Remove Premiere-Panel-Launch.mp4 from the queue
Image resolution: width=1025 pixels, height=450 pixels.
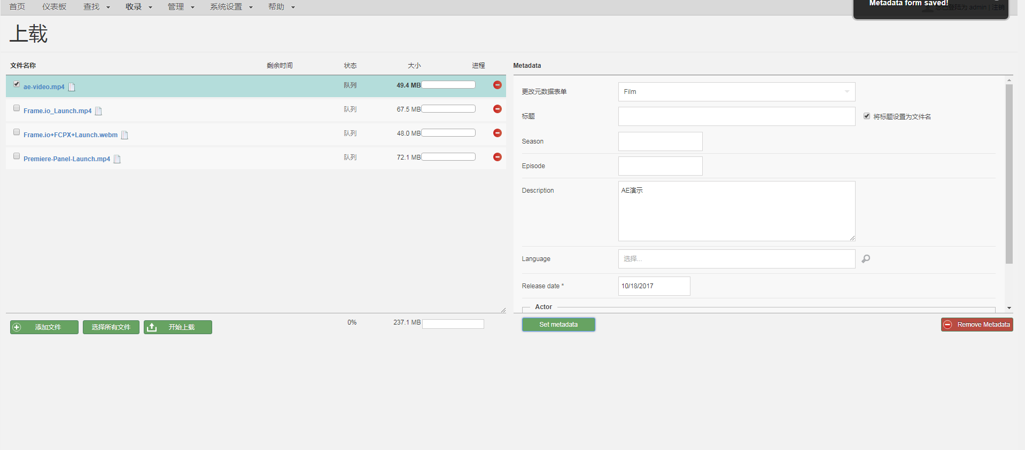click(x=497, y=157)
